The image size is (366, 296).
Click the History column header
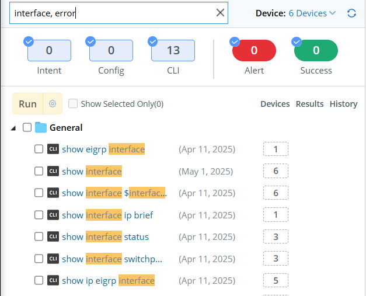click(343, 104)
